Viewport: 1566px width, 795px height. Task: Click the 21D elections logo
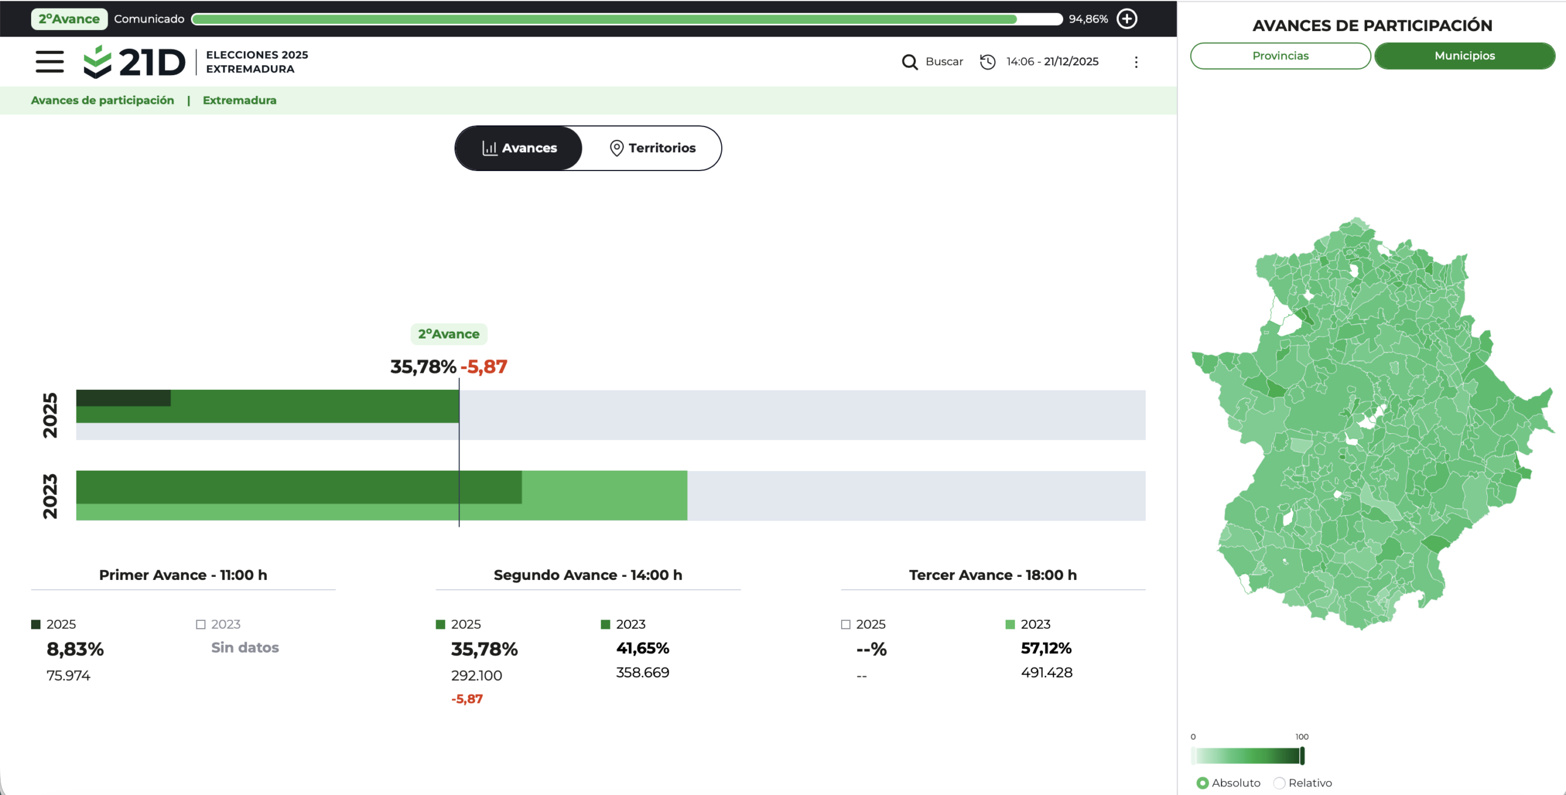click(x=134, y=62)
